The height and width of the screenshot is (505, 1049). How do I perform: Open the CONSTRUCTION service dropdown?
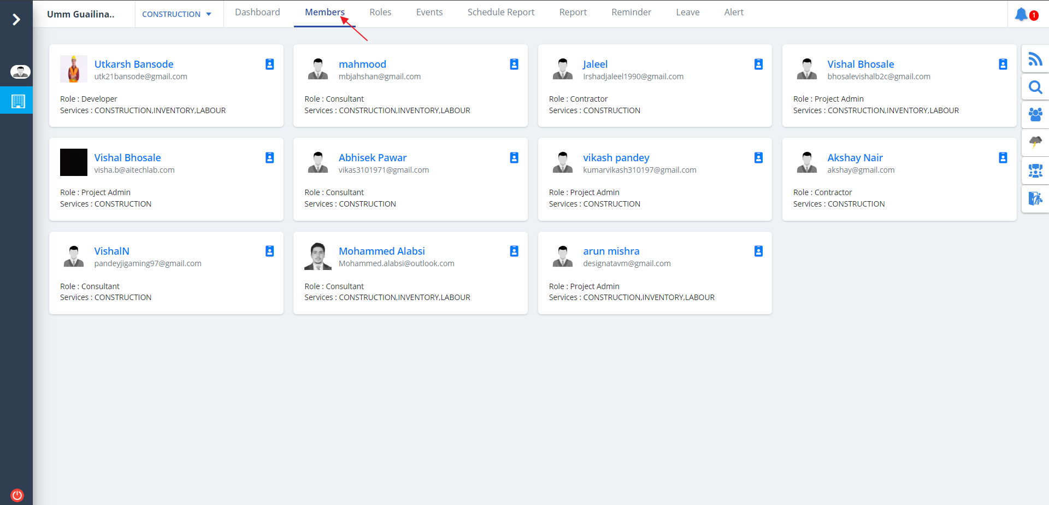pos(176,14)
